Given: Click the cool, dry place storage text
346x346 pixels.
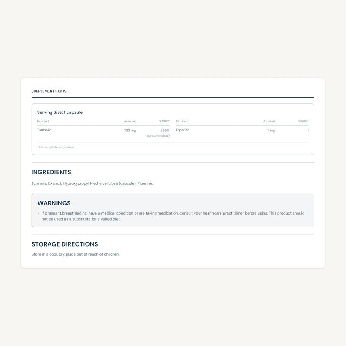Looking at the screenshot, I should [75, 254].
